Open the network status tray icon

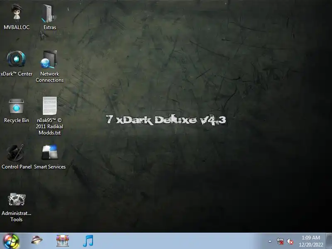(280, 241)
